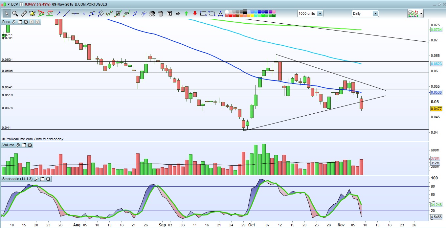Select the support-resistance zigzag tool
The width and height of the screenshot is (446, 228).
point(50,13)
